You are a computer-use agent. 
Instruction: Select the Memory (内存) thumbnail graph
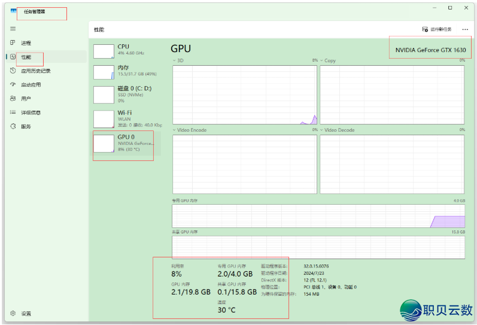104,72
